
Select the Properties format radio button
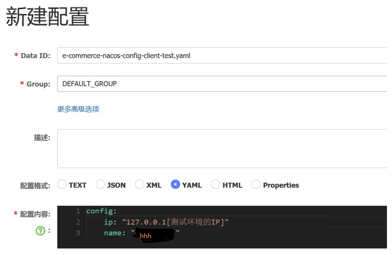tap(256, 184)
